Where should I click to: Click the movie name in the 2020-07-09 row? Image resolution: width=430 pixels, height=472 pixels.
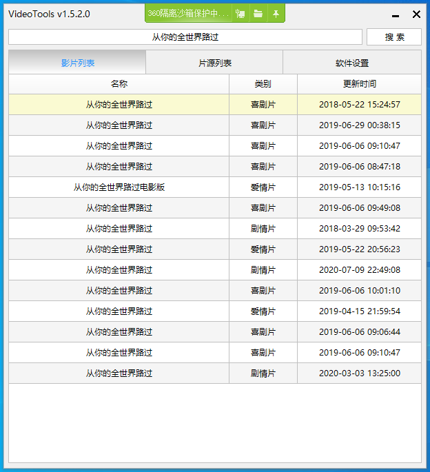point(119,270)
